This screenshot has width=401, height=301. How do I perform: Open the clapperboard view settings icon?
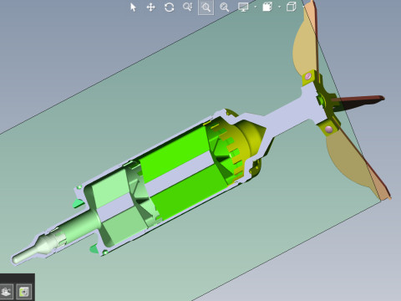click(267, 7)
